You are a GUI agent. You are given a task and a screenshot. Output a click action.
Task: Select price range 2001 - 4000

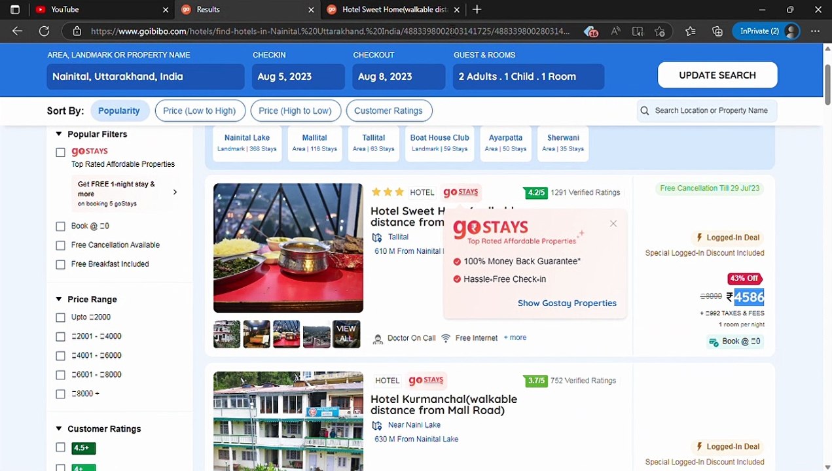pyautogui.click(x=60, y=336)
